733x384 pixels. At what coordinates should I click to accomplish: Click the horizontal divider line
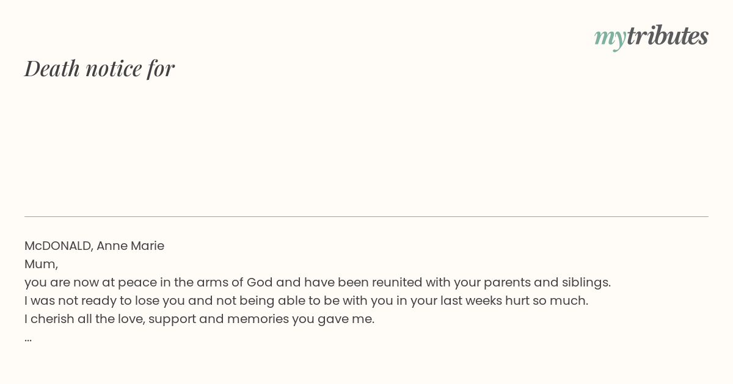pyautogui.click(x=366, y=216)
